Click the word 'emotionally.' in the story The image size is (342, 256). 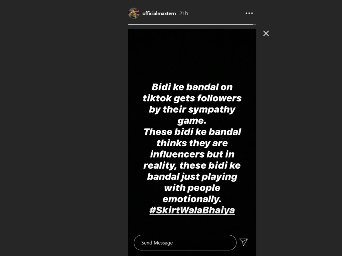click(x=192, y=199)
